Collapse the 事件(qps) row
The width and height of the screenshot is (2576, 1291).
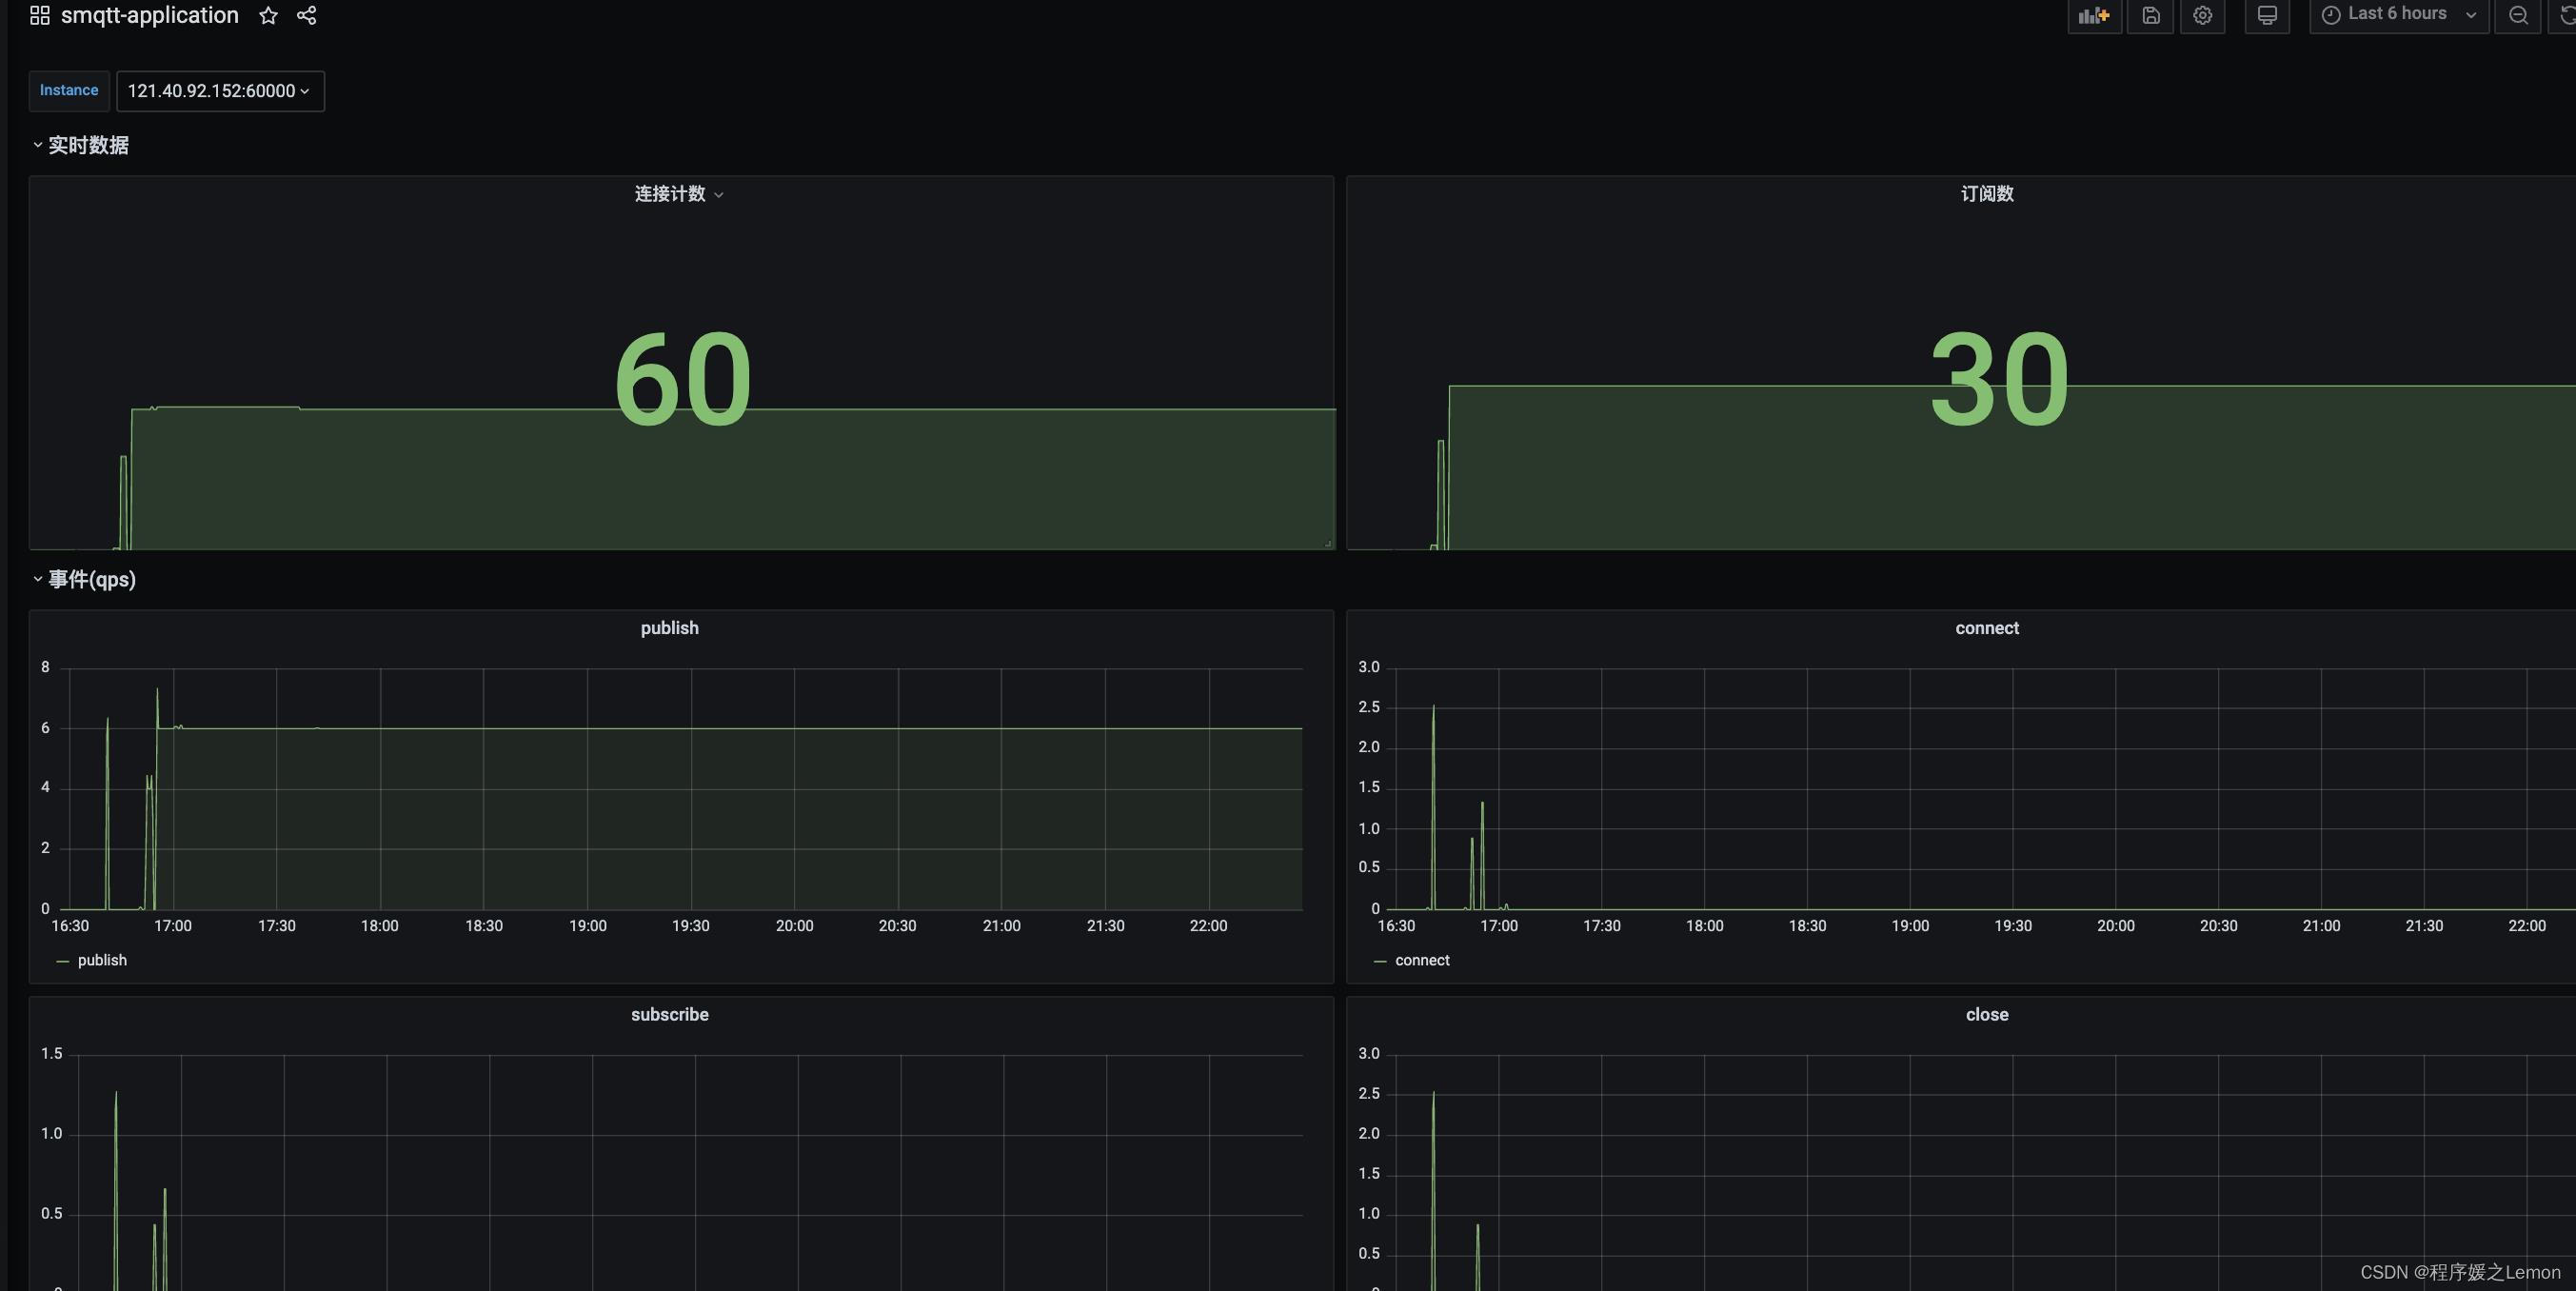coord(84,579)
